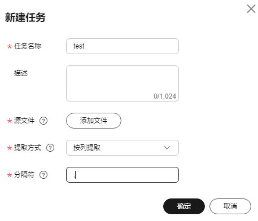Click the 描述 field label

21,73
